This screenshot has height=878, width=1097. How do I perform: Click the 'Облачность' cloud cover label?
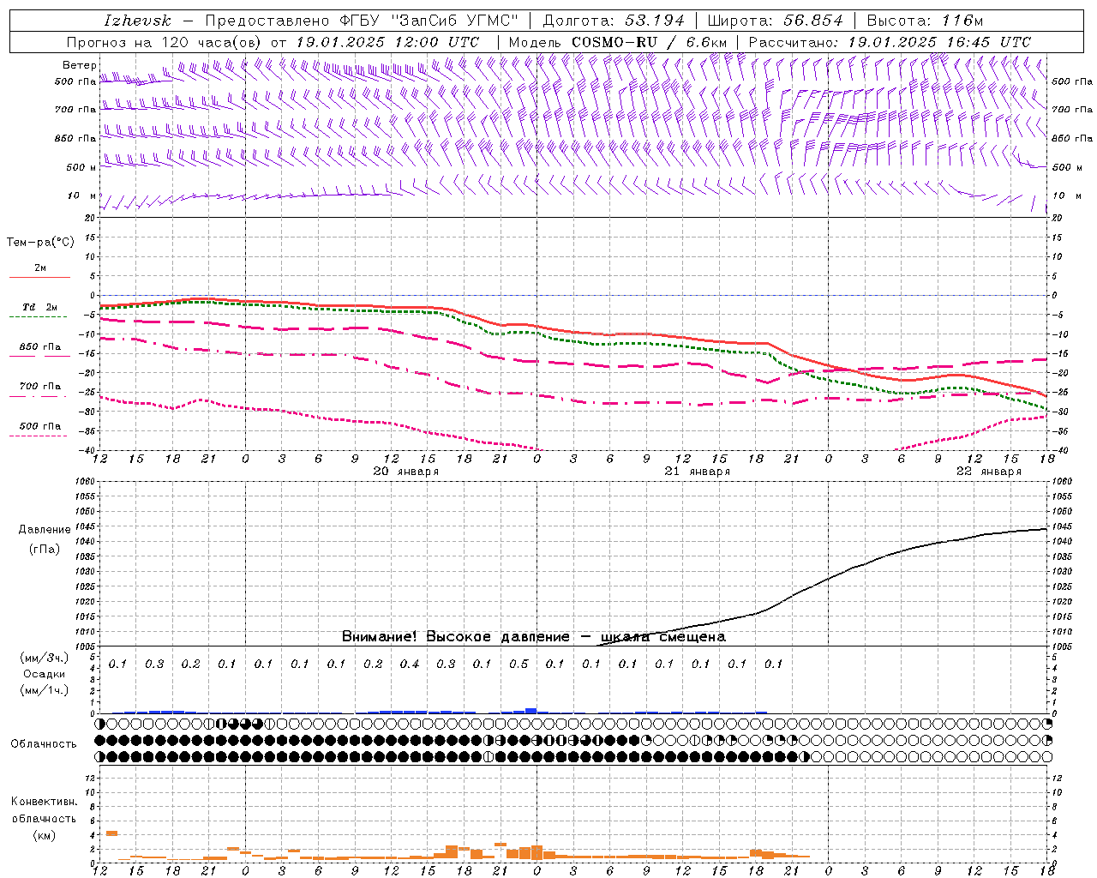pos(44,744)
